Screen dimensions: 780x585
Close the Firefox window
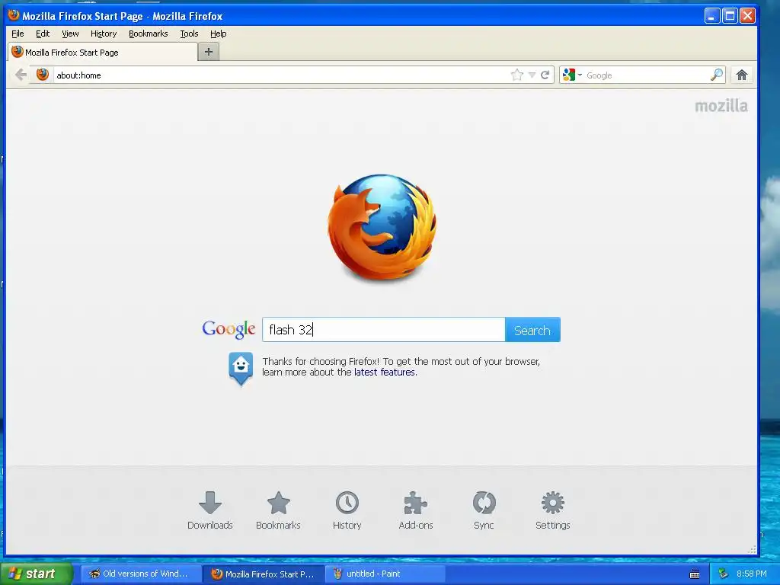(748, 16)
